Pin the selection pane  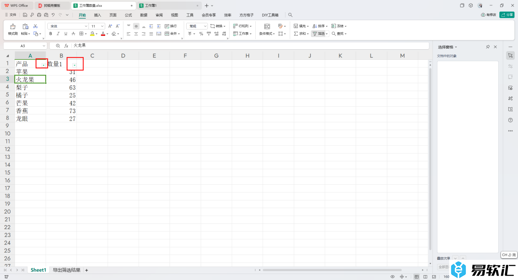488,47
